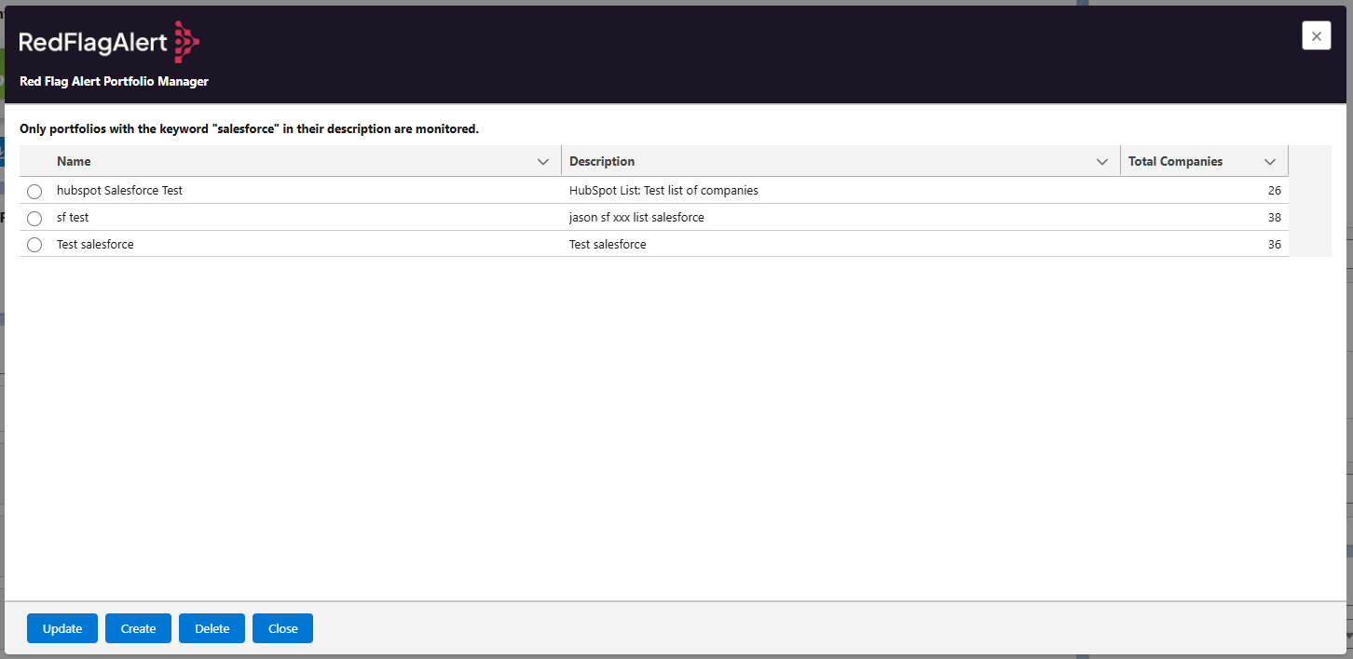Viewport: 1353px width, 659px height.
Task: Click the blue Close button
Action: pos(282,628)
